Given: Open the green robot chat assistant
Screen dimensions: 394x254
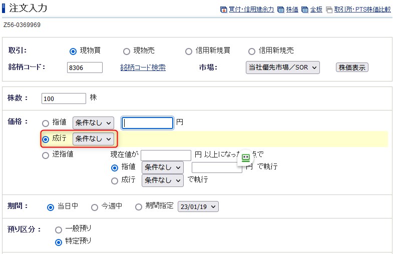Looking at the screenshot, I should click(x=245, y=157).
